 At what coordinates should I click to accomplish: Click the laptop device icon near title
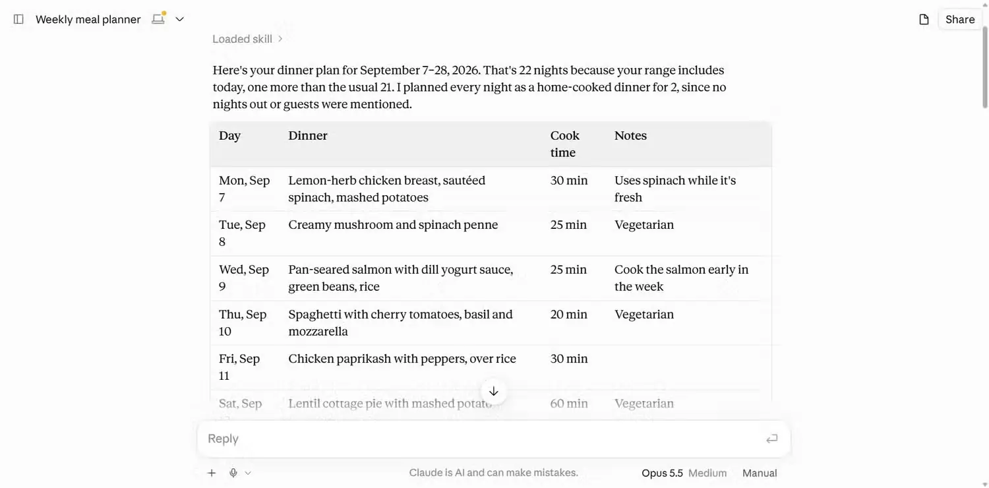158,18
